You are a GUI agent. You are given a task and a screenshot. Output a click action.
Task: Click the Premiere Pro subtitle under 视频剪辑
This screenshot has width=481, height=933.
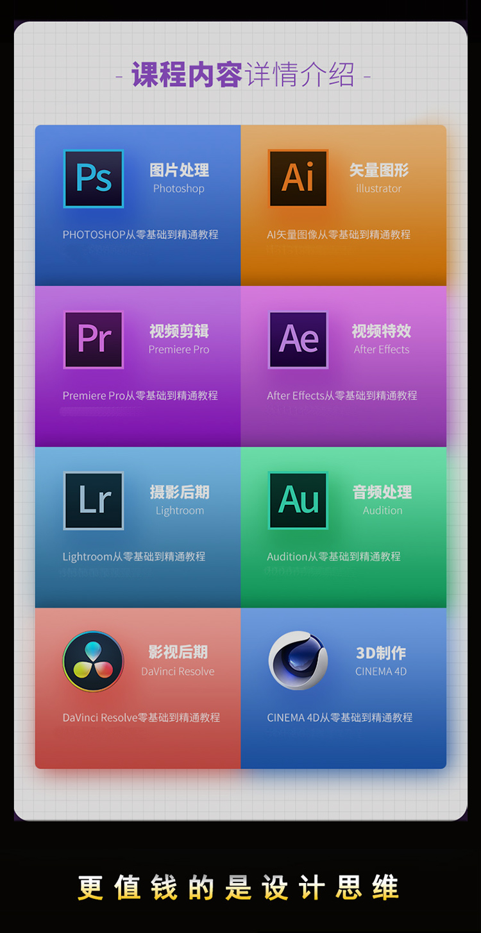point(179,350)
